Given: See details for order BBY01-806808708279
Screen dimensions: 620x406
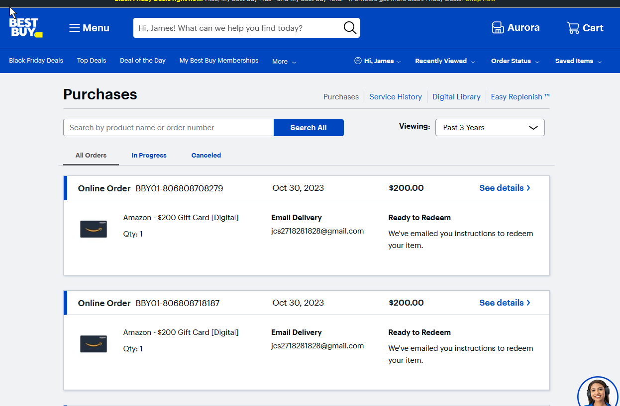Looking at the screenshot, I should pos(505,188).
